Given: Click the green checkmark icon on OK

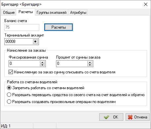Looking at the screenshot, I should point(106,117).
